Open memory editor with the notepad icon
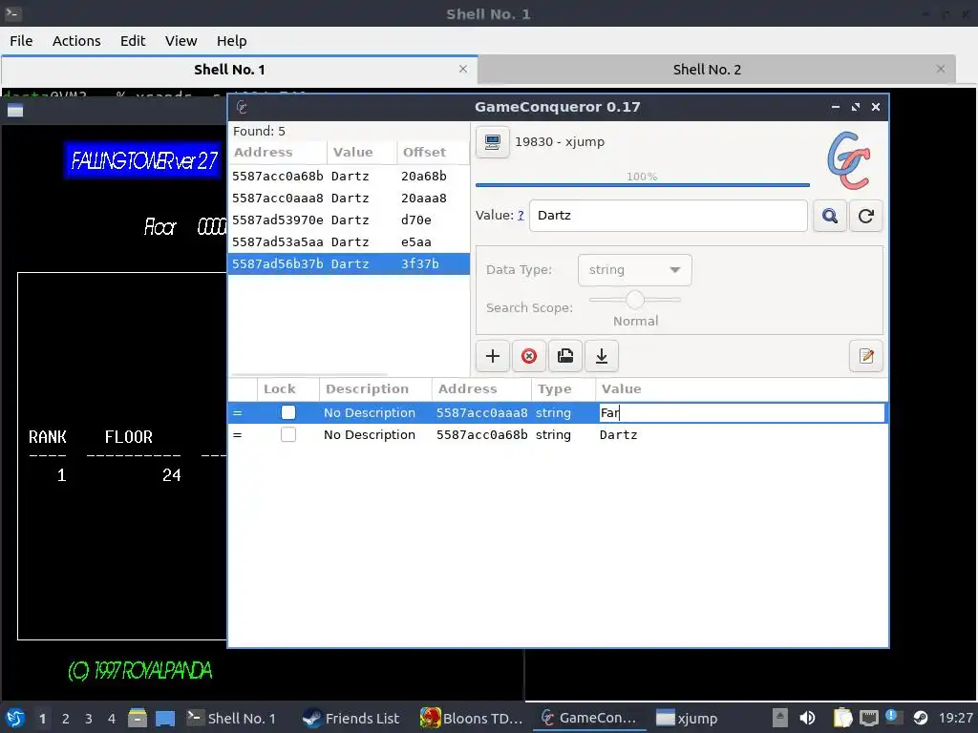The height and width of the screenshot is (733, 978). point(866,356)
